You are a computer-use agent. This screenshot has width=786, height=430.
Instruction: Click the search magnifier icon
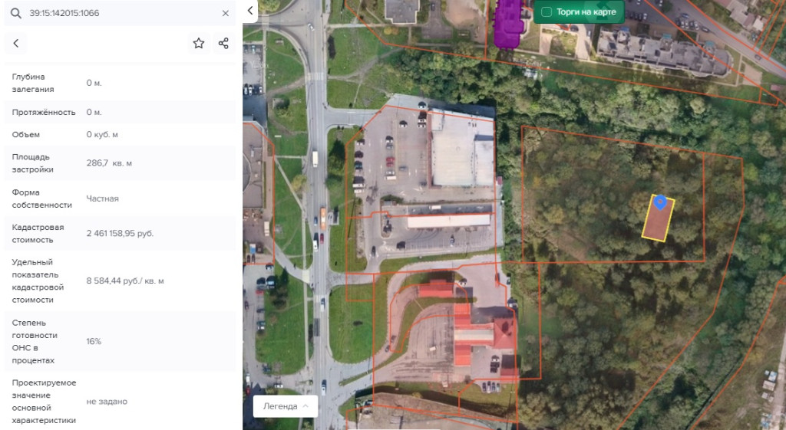(x=16, y=14)
